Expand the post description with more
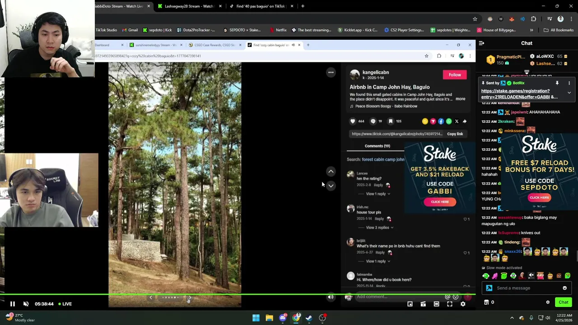Image resolution: width=578 pixels, height=325 pixels. click(460, 99)
